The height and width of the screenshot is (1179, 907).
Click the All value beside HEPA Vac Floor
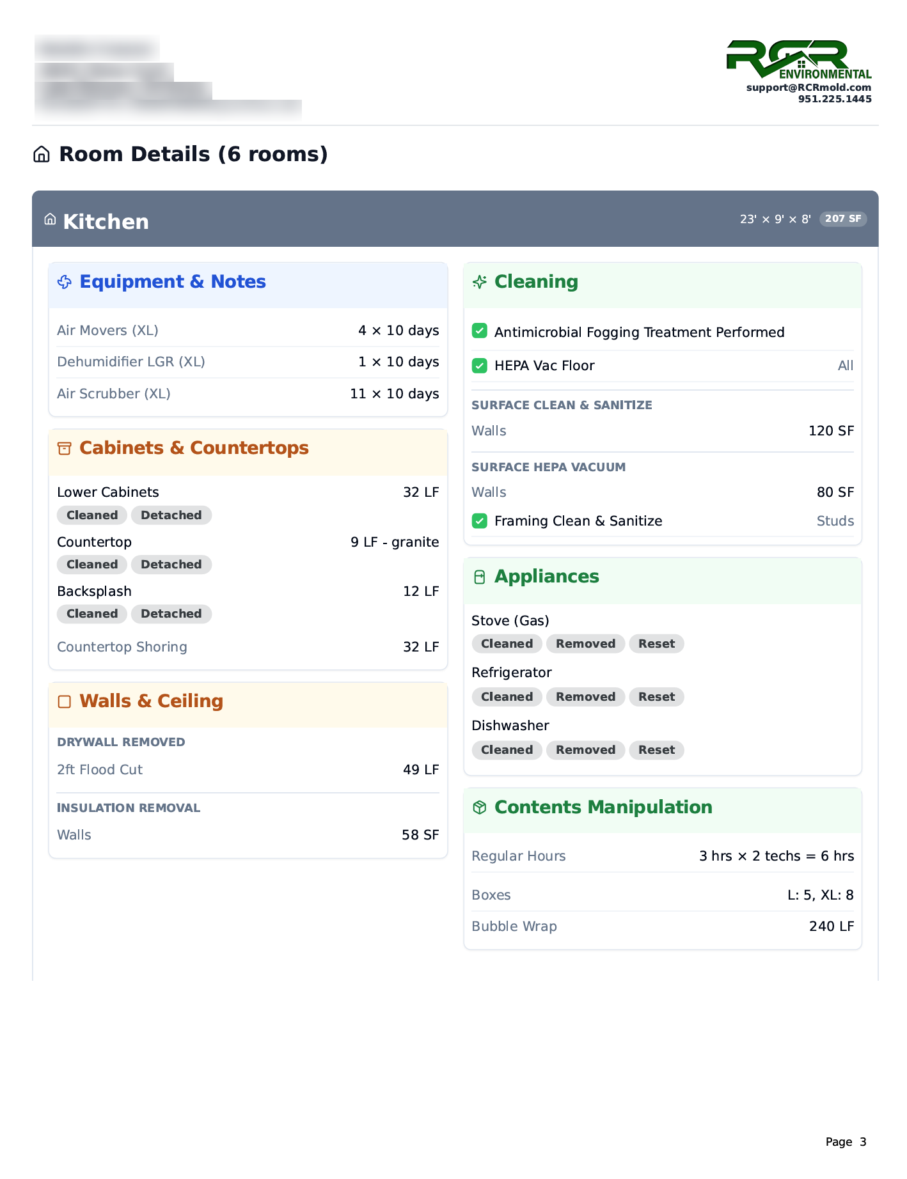(x=846, y=366)
